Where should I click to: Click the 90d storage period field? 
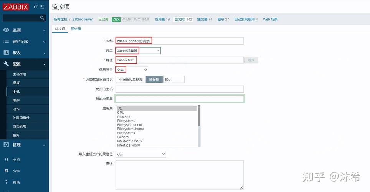pos(173,79)
